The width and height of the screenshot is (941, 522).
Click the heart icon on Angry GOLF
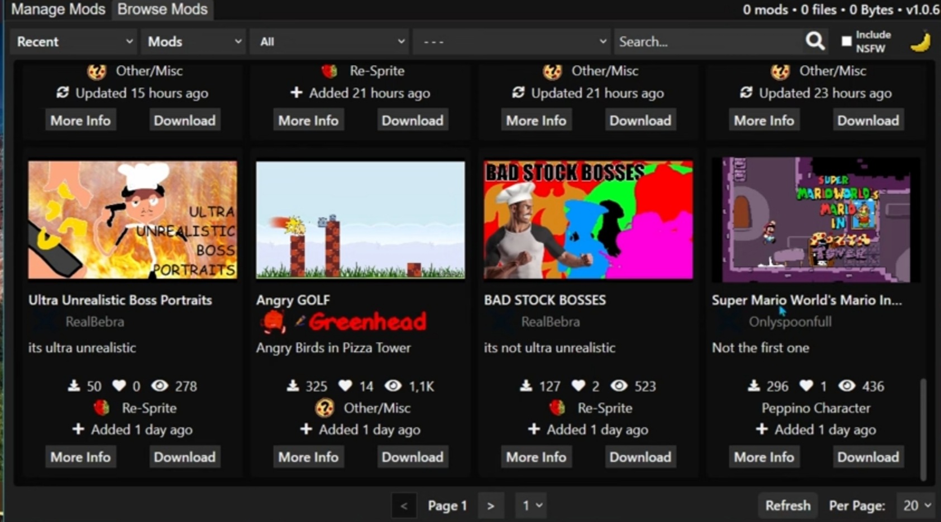346,386
